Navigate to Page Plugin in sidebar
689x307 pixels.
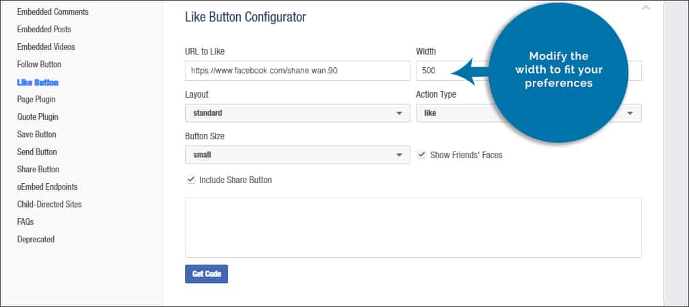pyautogui.click(x=38, y=100)
